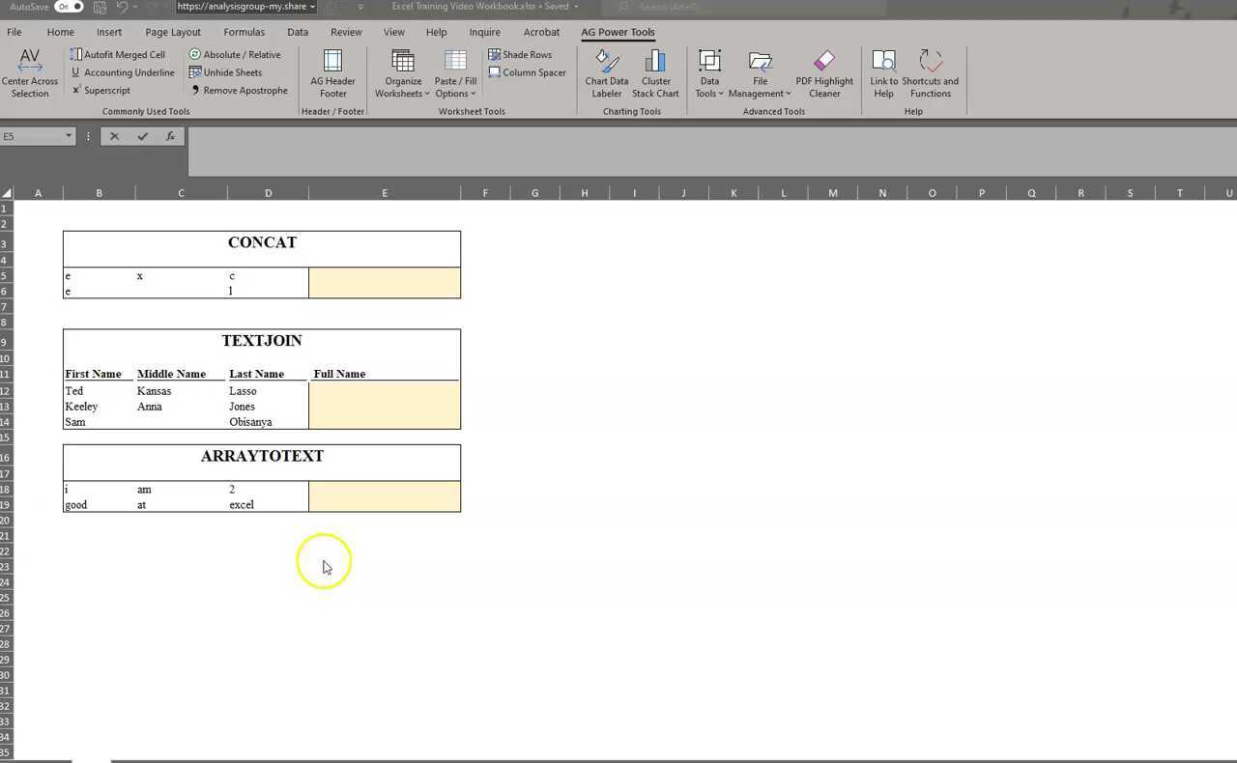Click the Center Across Selection icon

30,62
